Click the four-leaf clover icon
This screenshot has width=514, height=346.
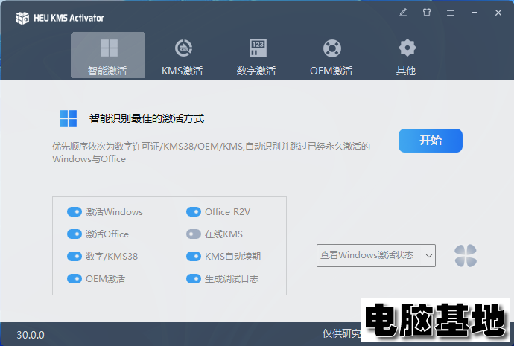(x=466, y=256)
